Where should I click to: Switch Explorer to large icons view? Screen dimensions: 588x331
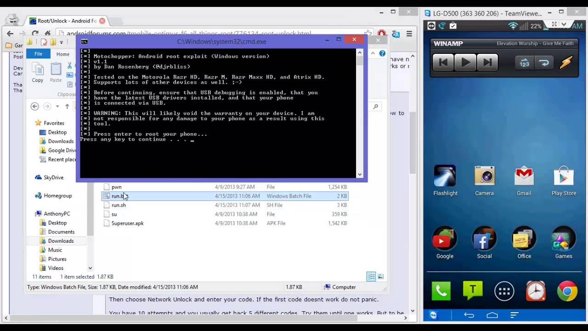pos(380,276)
